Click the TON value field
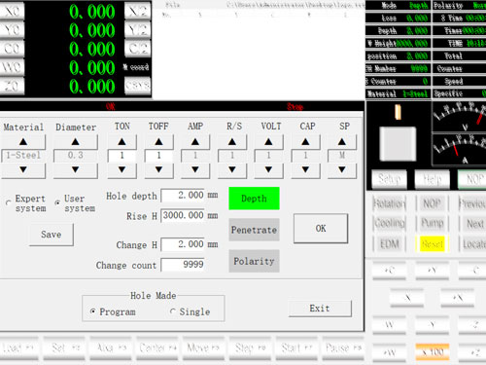The width and height of the screenshot is (486, 365). click(x=121, y=156)
